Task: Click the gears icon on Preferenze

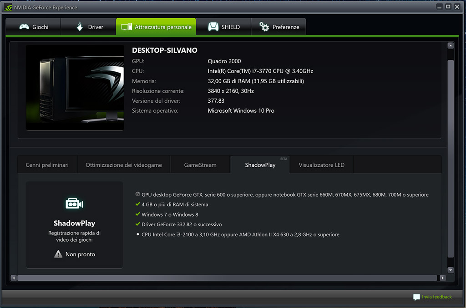Action: pos(264,27)
